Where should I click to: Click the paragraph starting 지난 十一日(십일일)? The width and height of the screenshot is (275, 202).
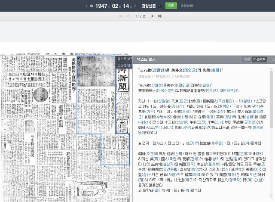202,117
